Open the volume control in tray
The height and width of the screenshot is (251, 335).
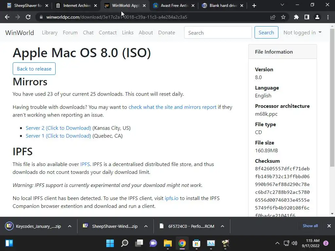click(294, 243)
